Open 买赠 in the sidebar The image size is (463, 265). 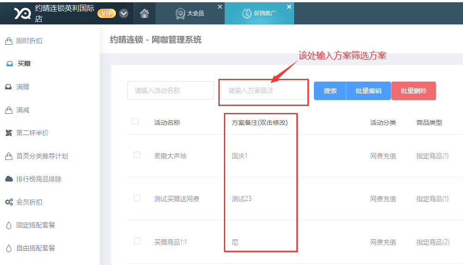point(24,64)
